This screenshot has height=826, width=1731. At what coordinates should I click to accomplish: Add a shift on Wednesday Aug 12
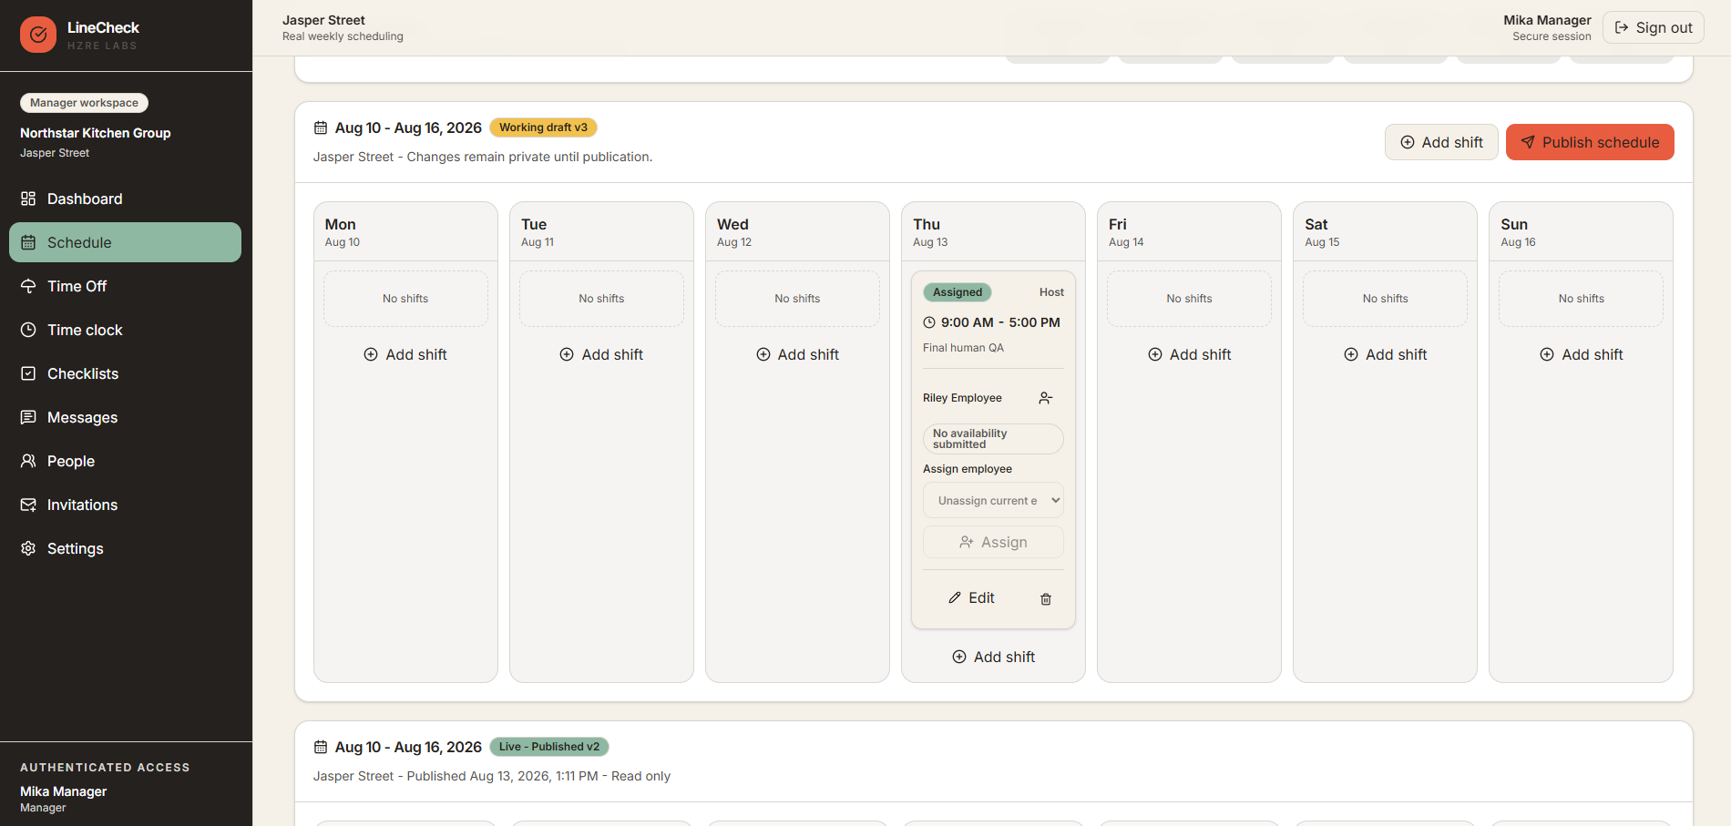(797, 354)
